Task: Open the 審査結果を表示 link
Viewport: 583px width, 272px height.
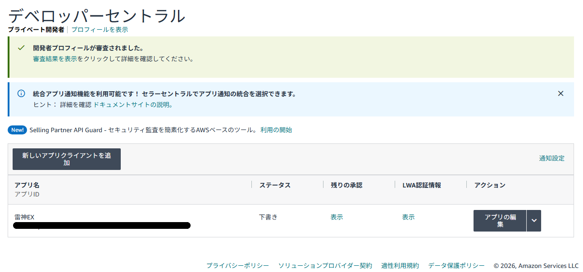Action: tap(55, 59)
